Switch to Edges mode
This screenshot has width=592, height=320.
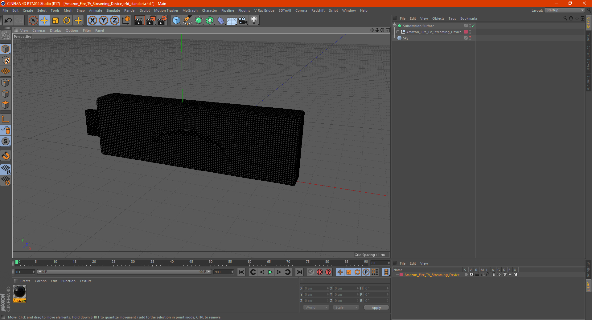coord(6,94)
